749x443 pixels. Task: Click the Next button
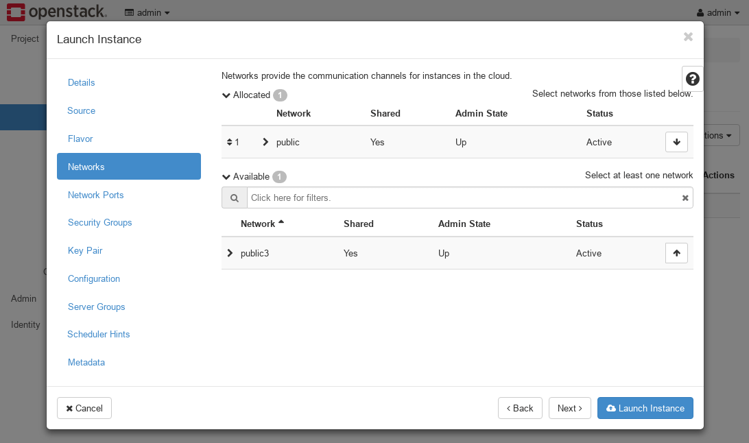point(569,408)
